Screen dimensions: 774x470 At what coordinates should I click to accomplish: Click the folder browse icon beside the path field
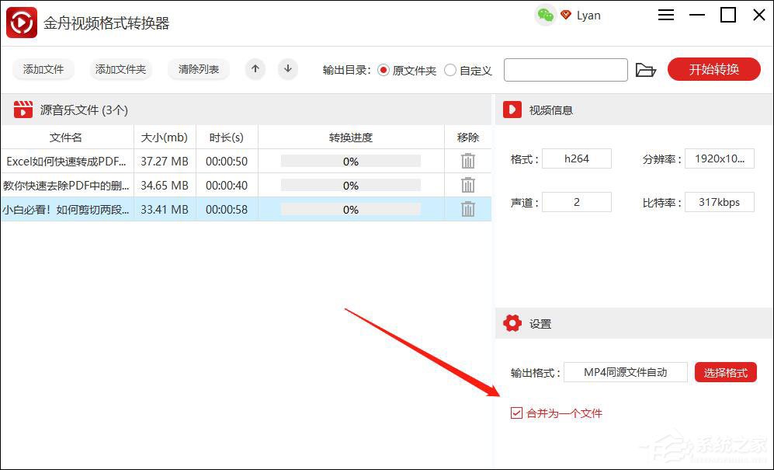tap(647, 69)
